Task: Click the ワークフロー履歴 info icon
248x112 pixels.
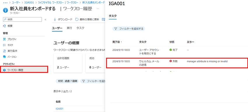Action: [4, 70]
